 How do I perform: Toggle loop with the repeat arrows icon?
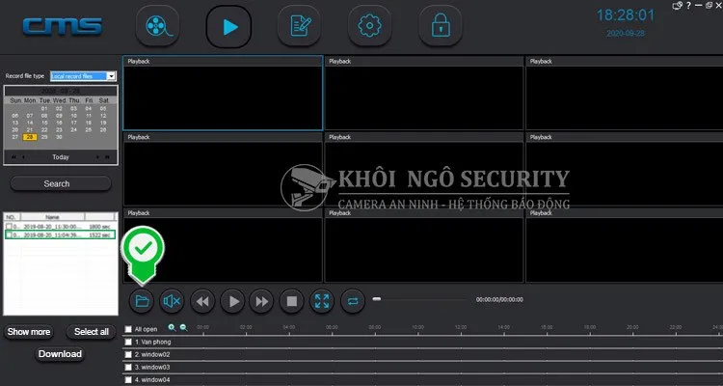(x=353, y=301)
